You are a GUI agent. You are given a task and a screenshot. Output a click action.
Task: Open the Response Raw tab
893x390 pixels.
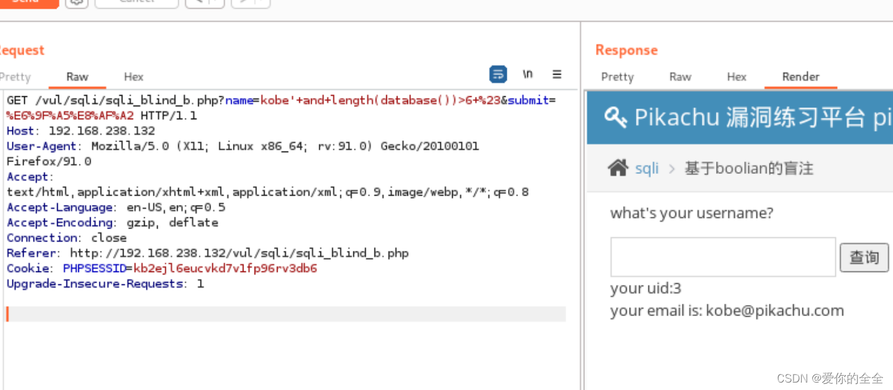(x=680, y=77)
